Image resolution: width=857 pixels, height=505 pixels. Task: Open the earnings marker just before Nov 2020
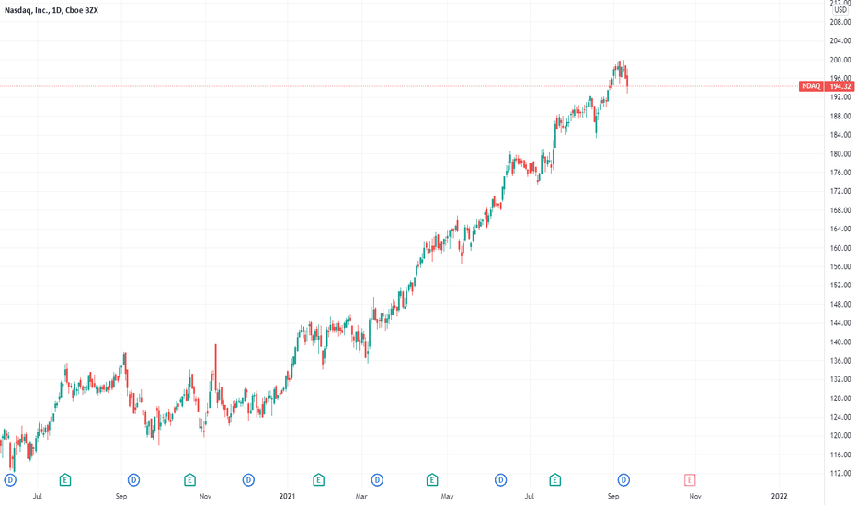(x=189, y=480)
